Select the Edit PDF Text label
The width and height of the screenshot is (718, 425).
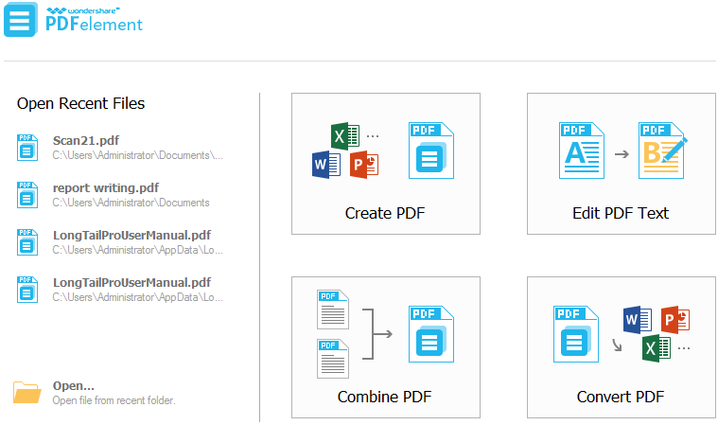tap(621, 213)
